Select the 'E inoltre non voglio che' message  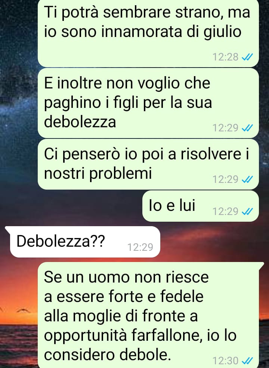148,103
